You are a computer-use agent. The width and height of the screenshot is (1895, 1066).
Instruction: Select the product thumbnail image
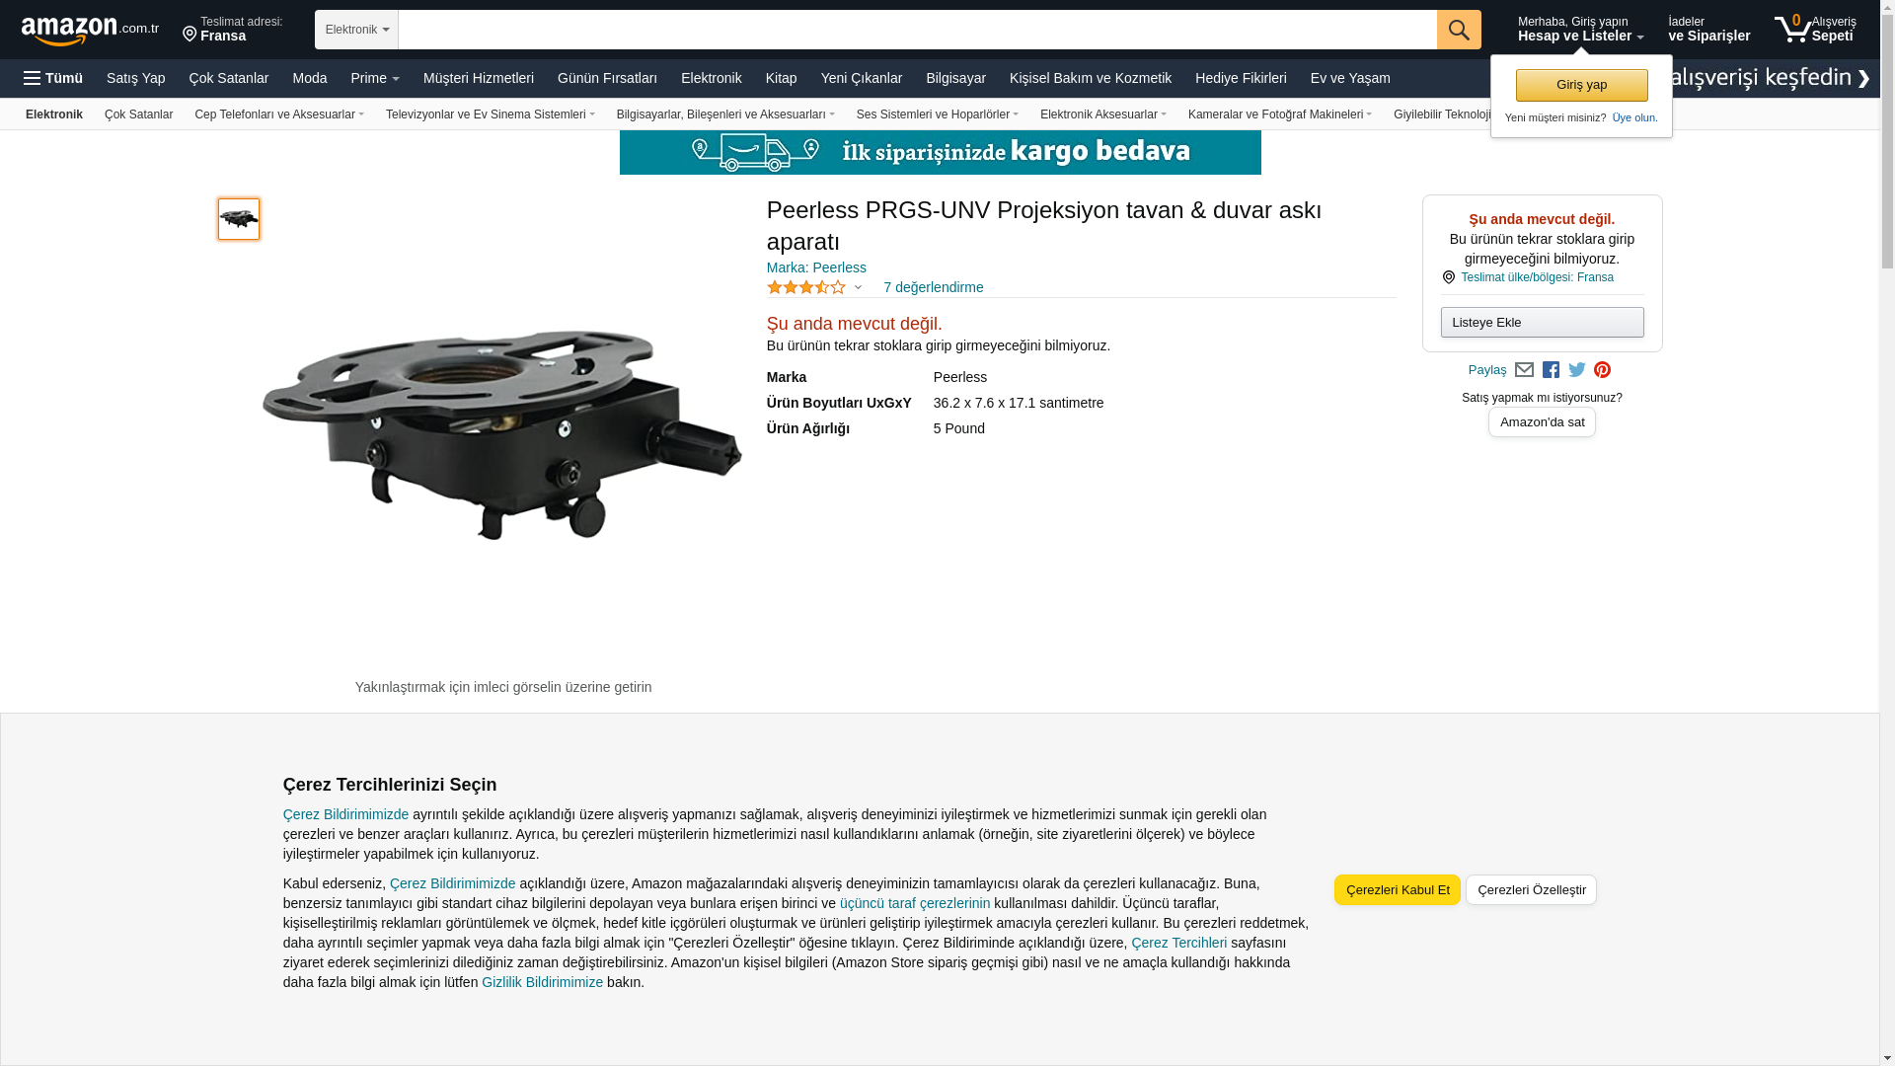239,219
